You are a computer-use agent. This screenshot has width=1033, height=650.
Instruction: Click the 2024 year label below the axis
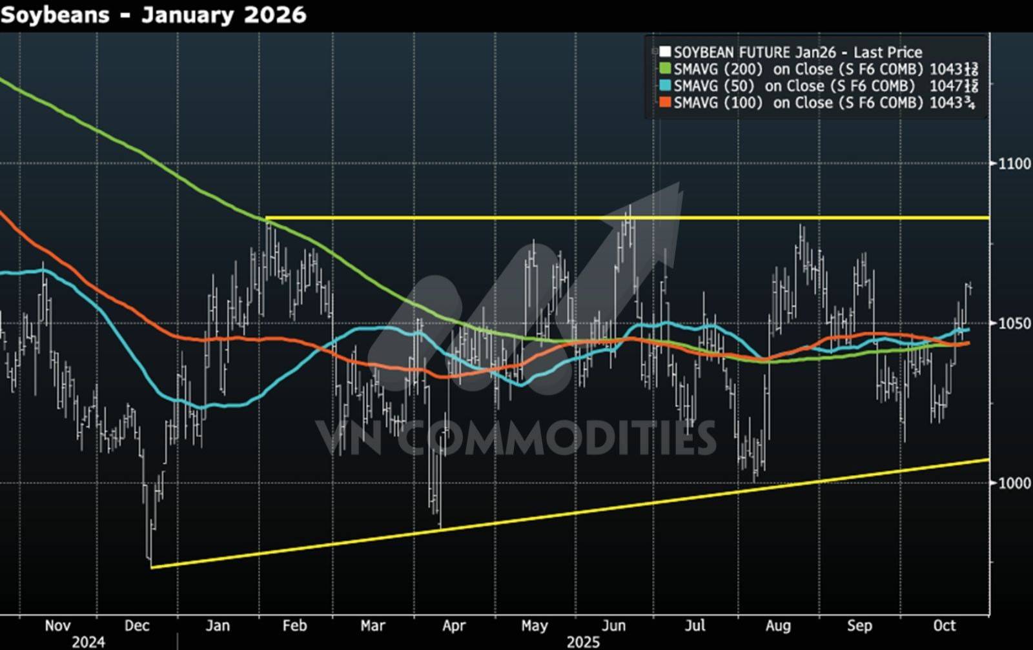pos(88,642)
